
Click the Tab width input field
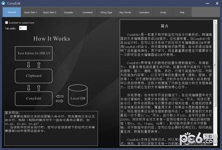tap(23, 28)
